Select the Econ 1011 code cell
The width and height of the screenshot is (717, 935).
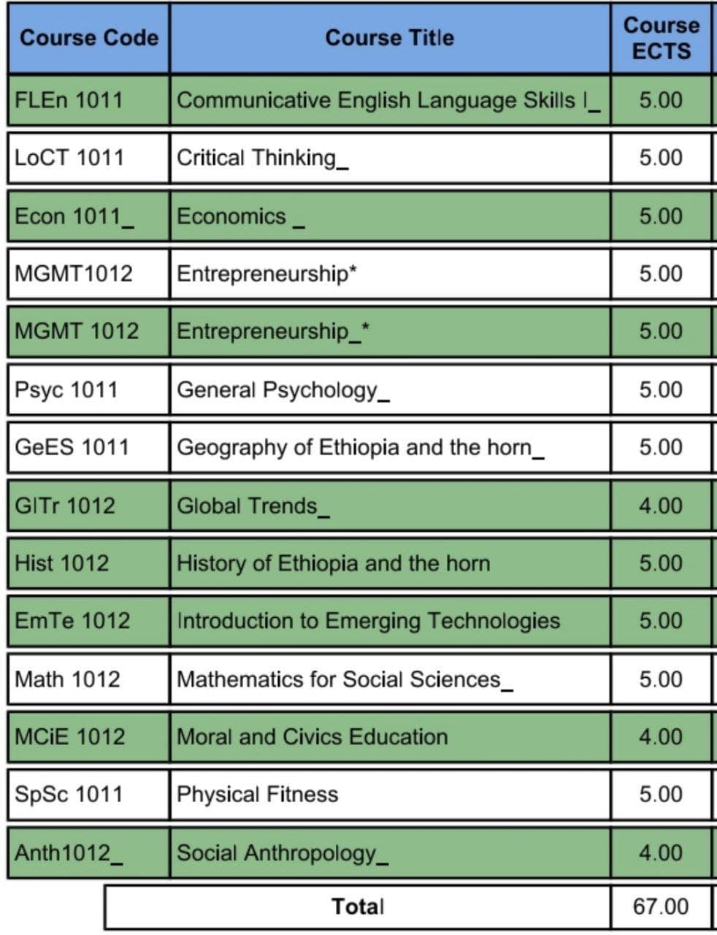point(88,216)
